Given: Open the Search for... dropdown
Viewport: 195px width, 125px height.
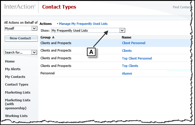Looking at the screenshot, I should pos(34,52).
